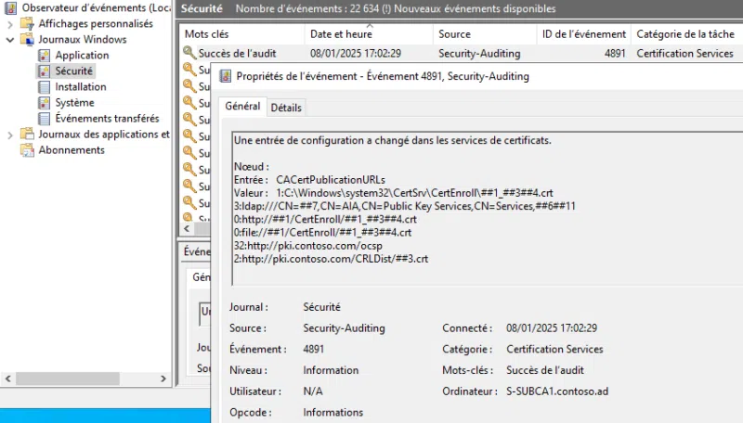Click the Installation log icon

click(x=44, y=87)
